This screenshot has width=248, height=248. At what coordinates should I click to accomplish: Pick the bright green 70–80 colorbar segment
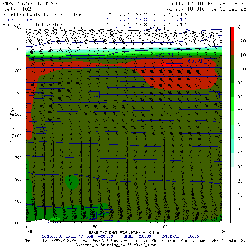click(232, 104)
